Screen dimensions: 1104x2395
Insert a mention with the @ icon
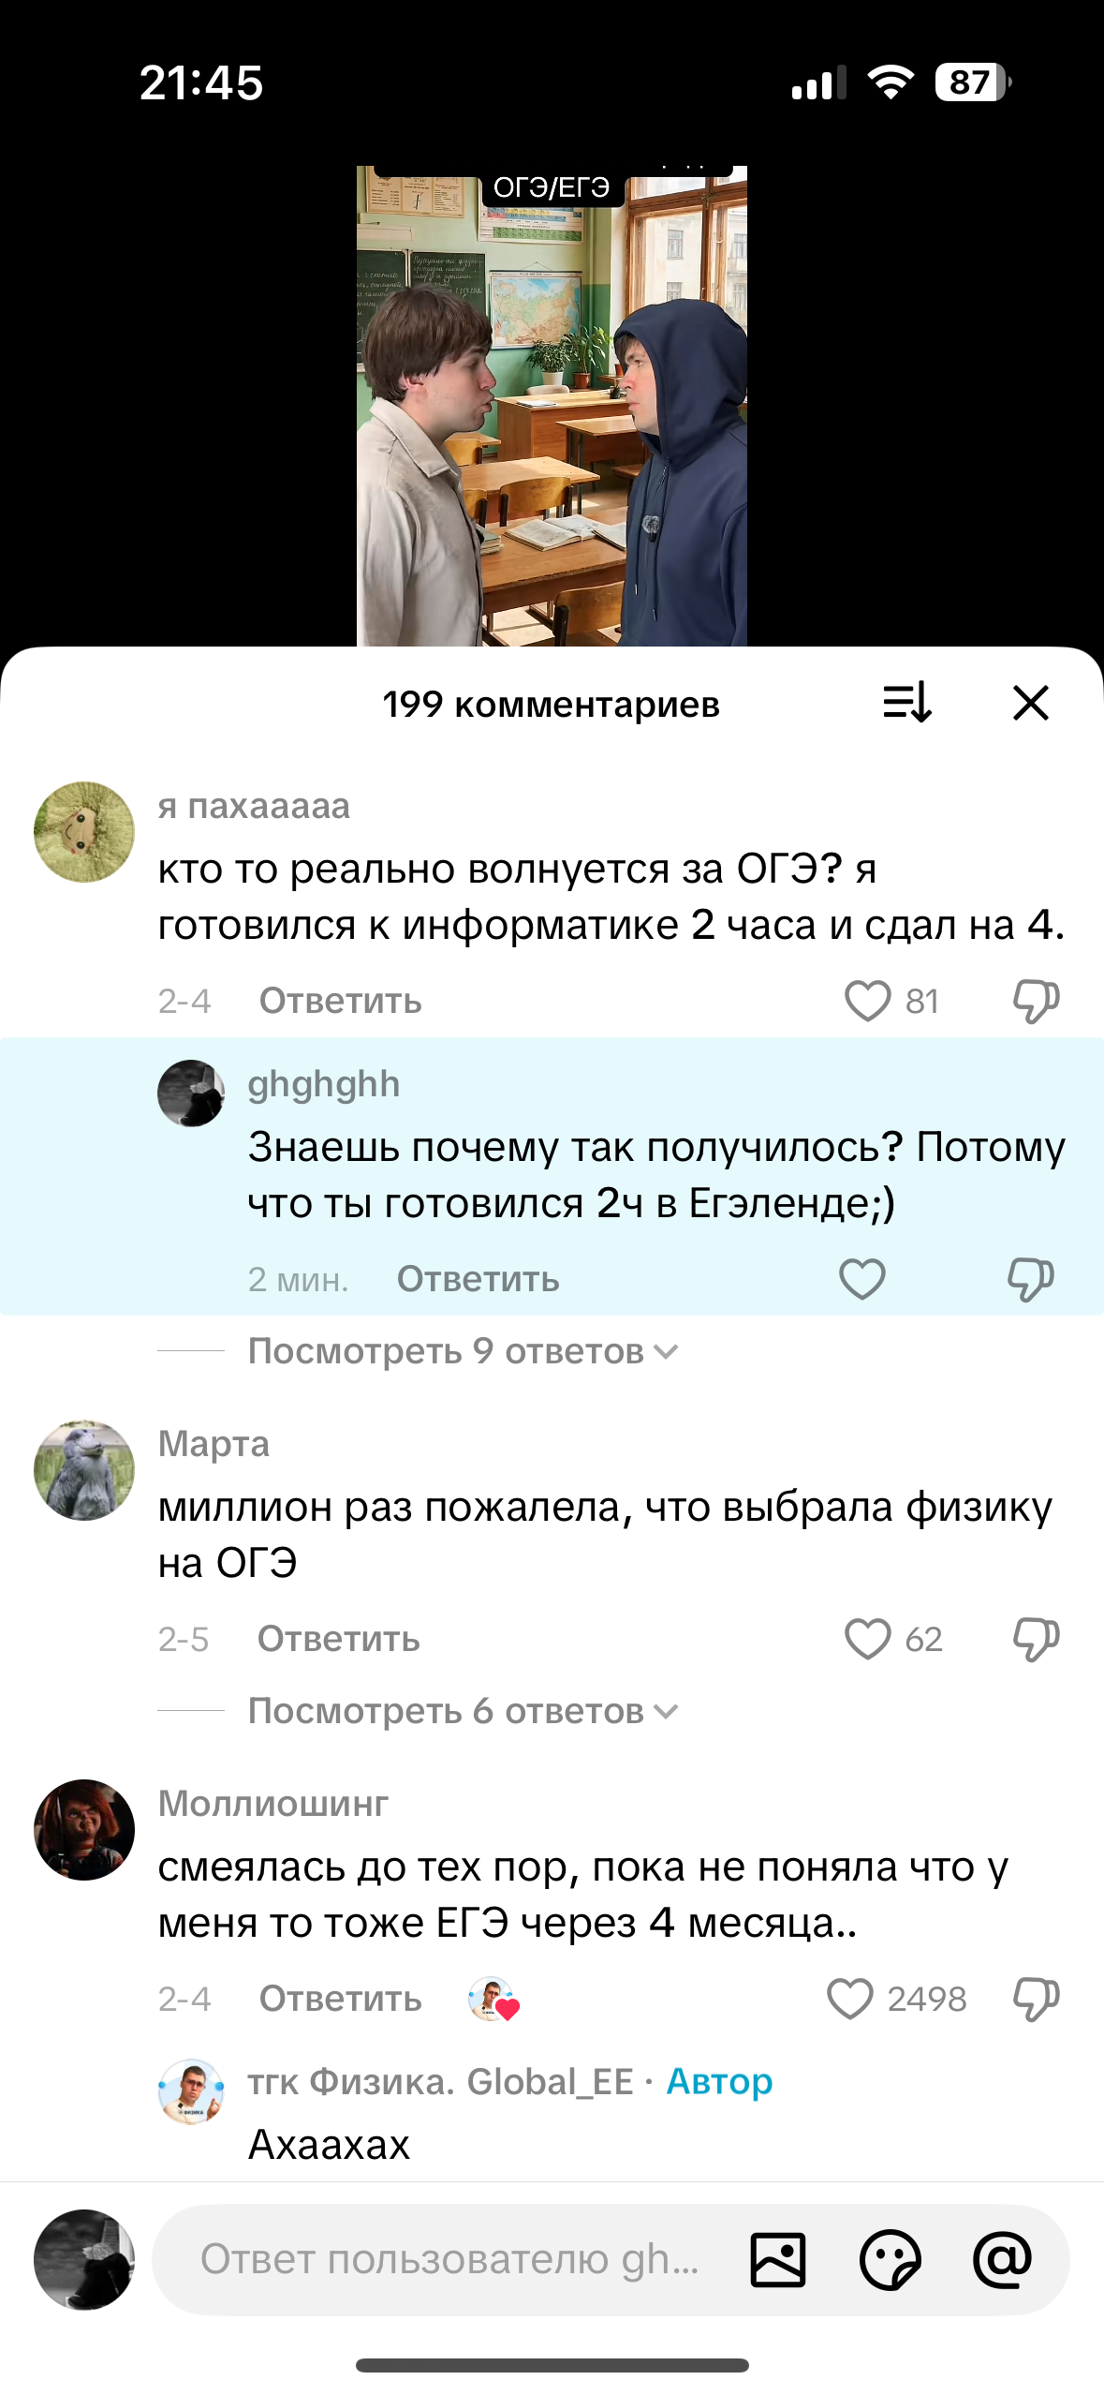[1002, 2259]
